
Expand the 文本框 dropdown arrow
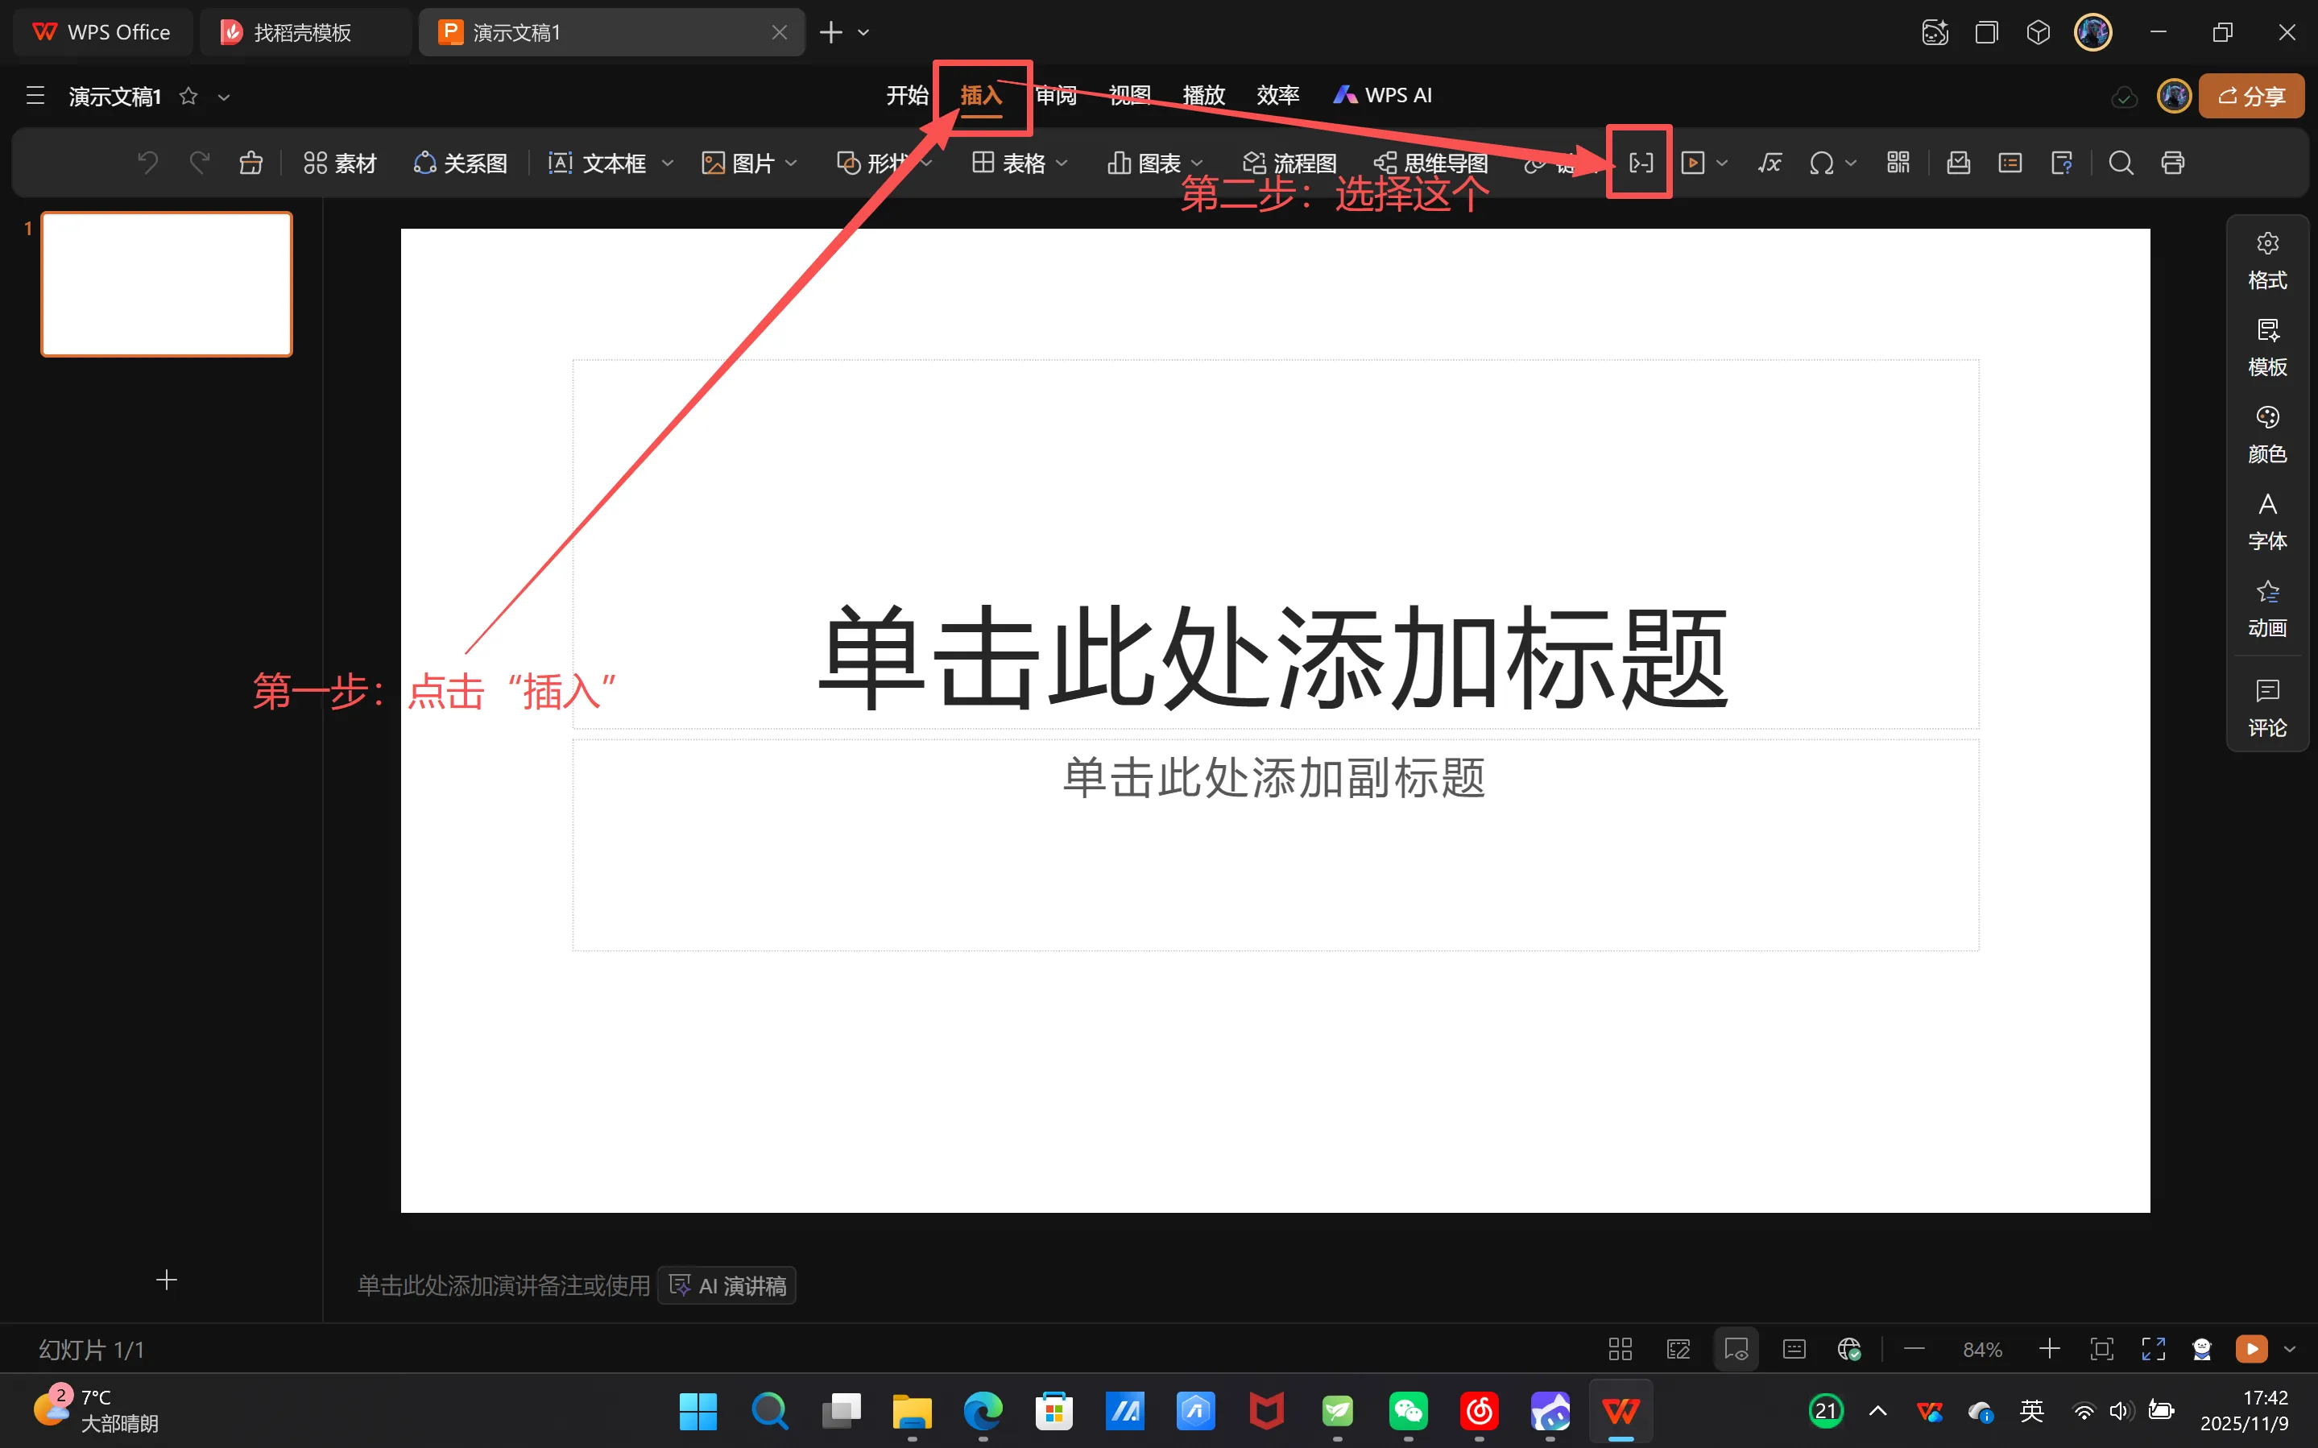pos(668,163)
